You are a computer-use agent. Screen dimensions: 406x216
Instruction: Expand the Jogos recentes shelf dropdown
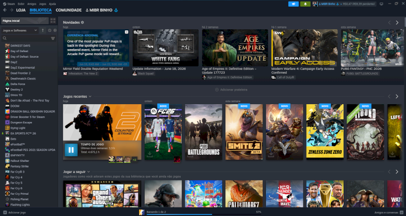click(90, 97)
